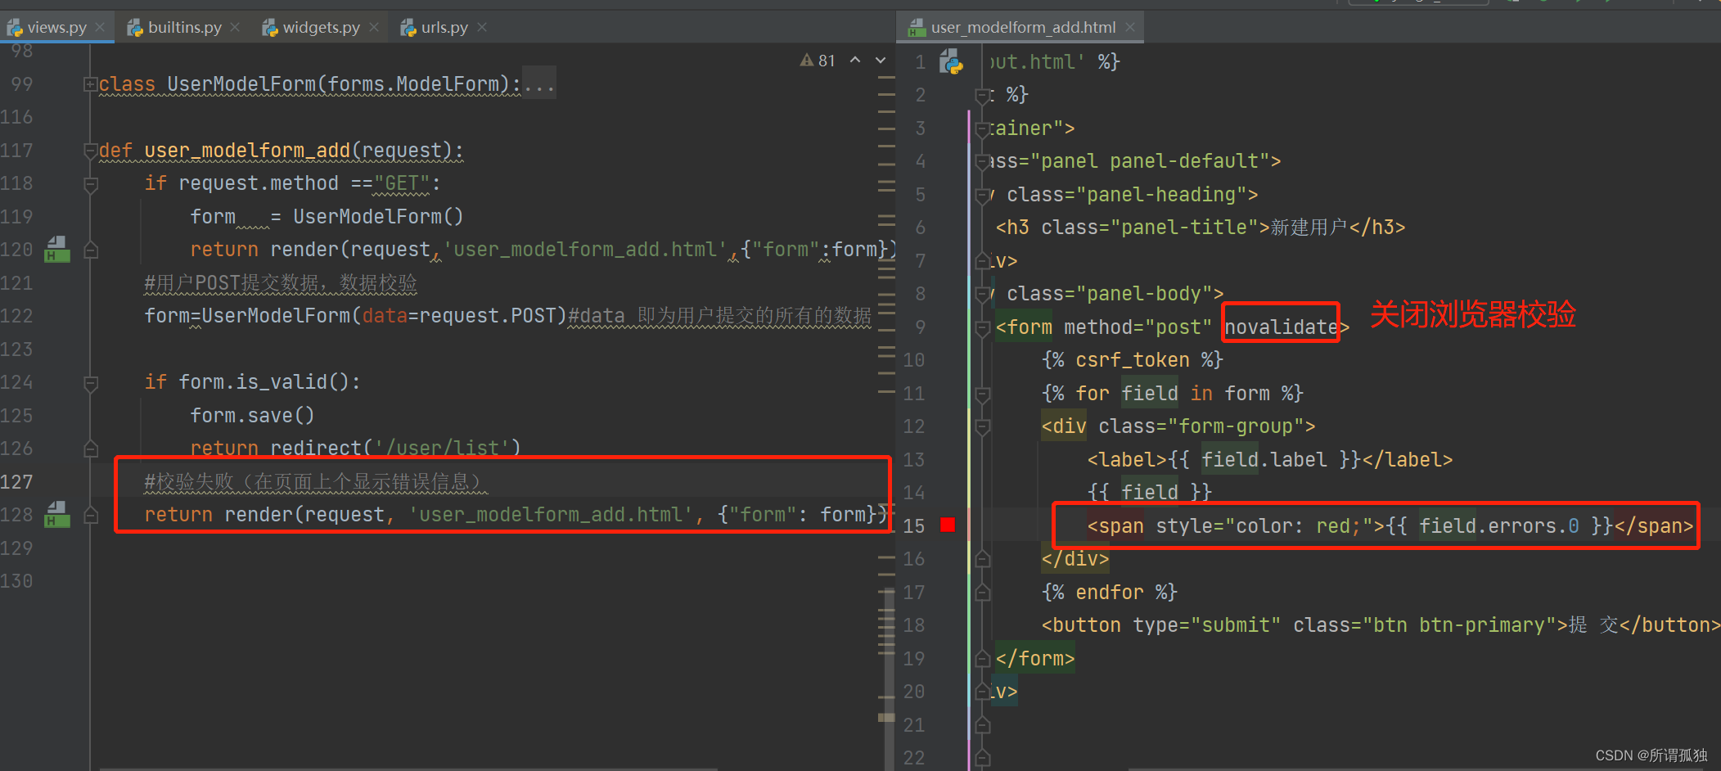
Task: Click the 新建用户 heading text
Action: click(x=1309, y=227)
